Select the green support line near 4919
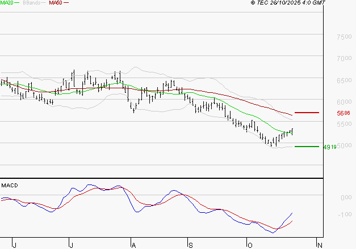The image size is (356, 249). [307, 147]
